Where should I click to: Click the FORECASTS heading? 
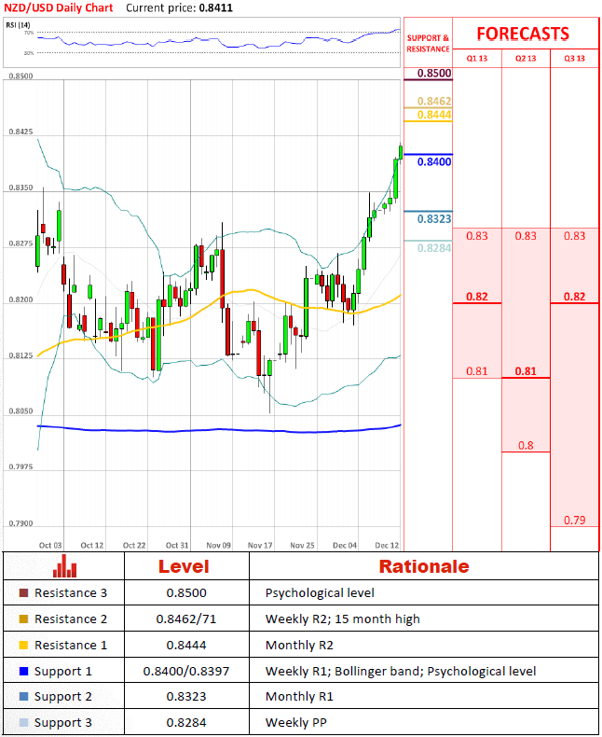(523, 34)
